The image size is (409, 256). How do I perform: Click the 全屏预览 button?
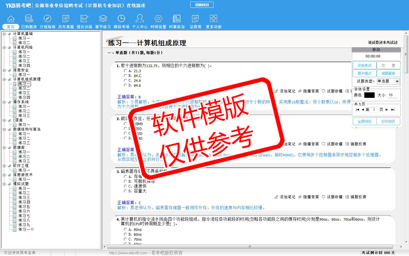tap(364, 121)
